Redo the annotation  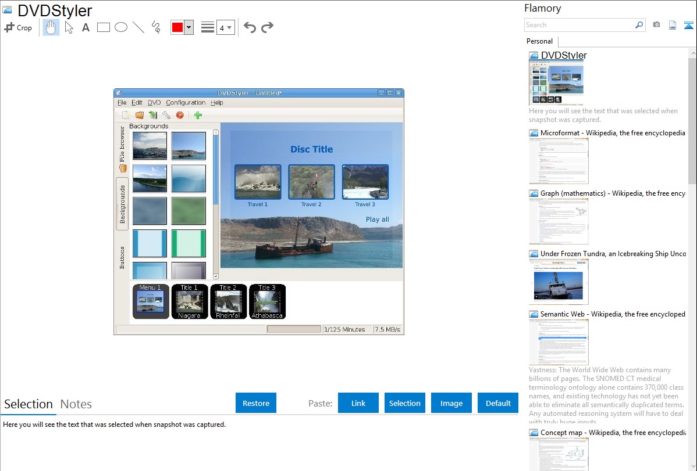click(267, 27)
